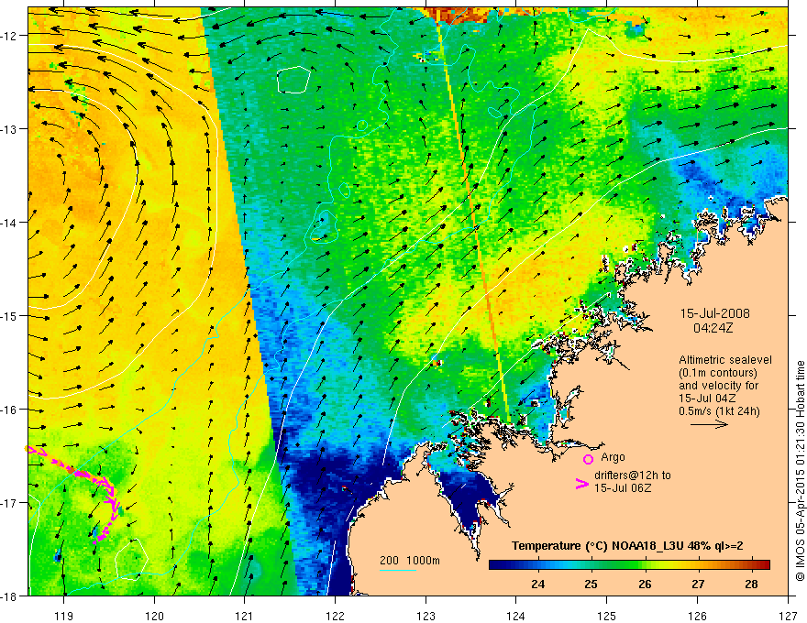
Task: Click the 28 value on temperature scale
Action: (751, 584)
